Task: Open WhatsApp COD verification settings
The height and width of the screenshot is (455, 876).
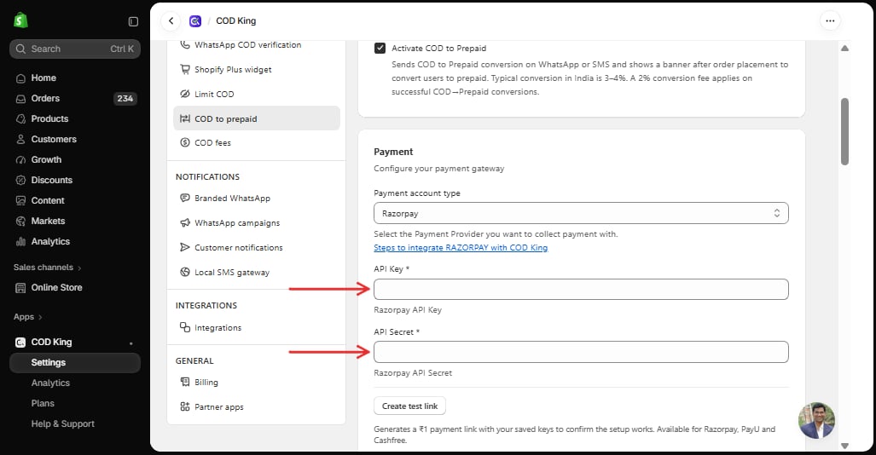Action: (247, 44)
